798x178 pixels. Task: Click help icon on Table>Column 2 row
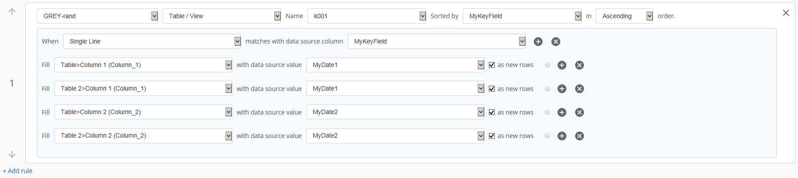click(x=547, y=112)
